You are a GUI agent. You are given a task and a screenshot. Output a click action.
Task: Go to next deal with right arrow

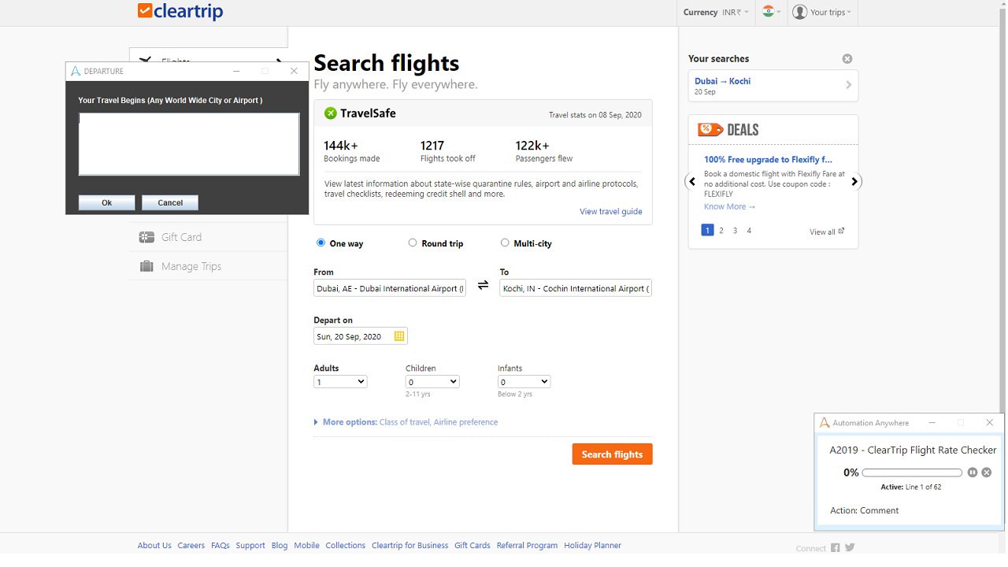point(854,182)
